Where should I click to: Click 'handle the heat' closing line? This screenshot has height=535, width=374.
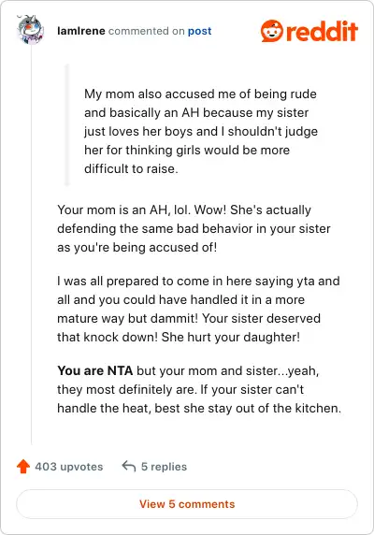199,408
